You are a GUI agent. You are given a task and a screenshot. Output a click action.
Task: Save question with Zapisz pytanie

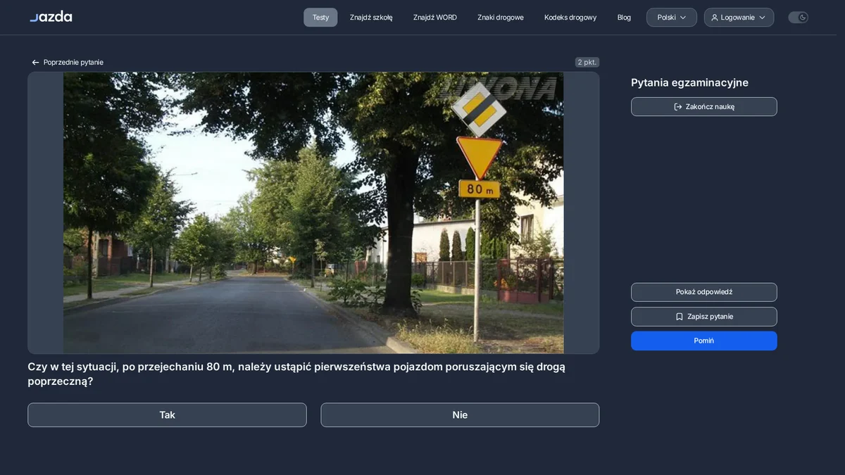pyautogui.click(x=704, y=317)
